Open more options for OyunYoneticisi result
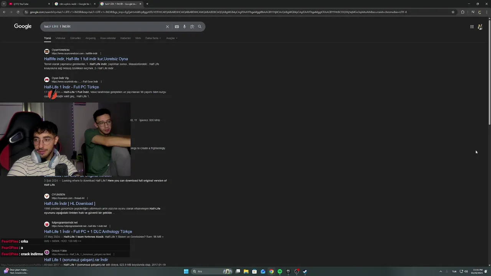Viewport: 491px width, 276px height. (x=101, y=54)
